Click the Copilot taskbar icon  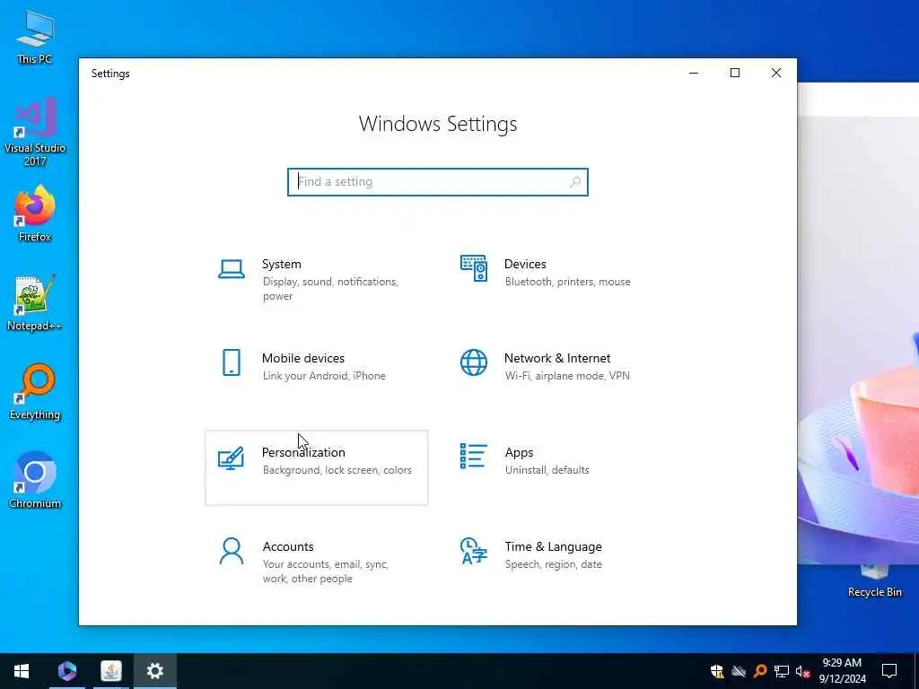(x=66, y=671)
